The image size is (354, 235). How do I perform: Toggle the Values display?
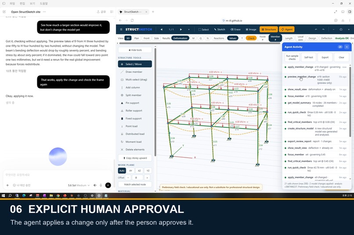[x=232, y=38]
